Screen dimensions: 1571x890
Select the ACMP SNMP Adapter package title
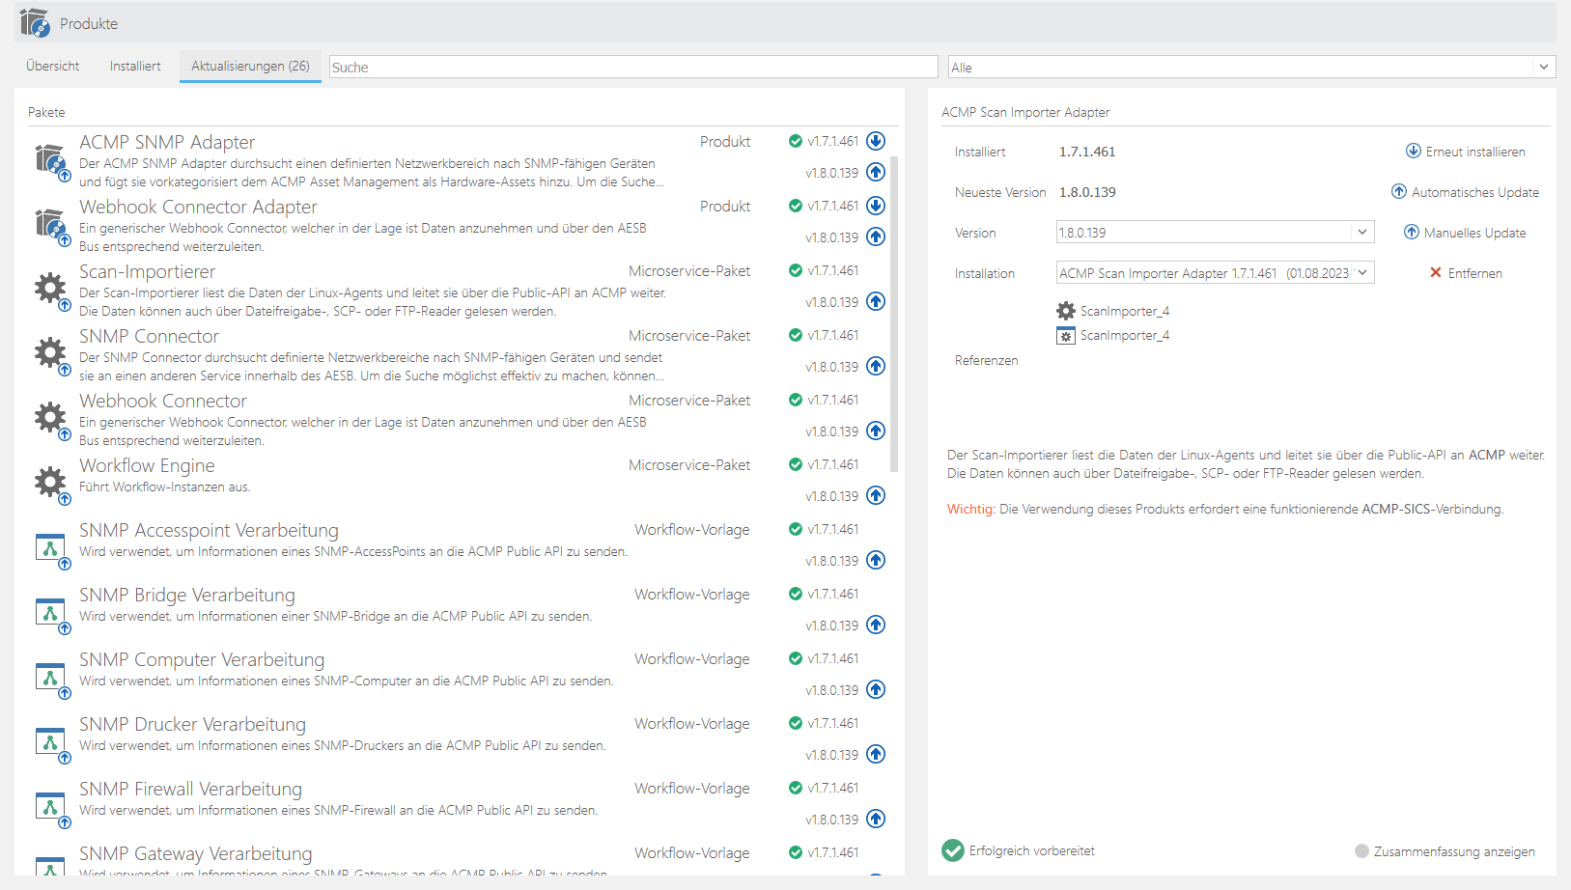coord(167,142)
